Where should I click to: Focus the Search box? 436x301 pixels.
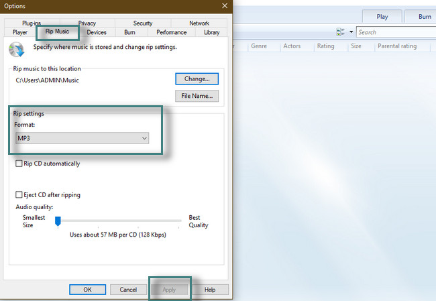coord(396,32)
